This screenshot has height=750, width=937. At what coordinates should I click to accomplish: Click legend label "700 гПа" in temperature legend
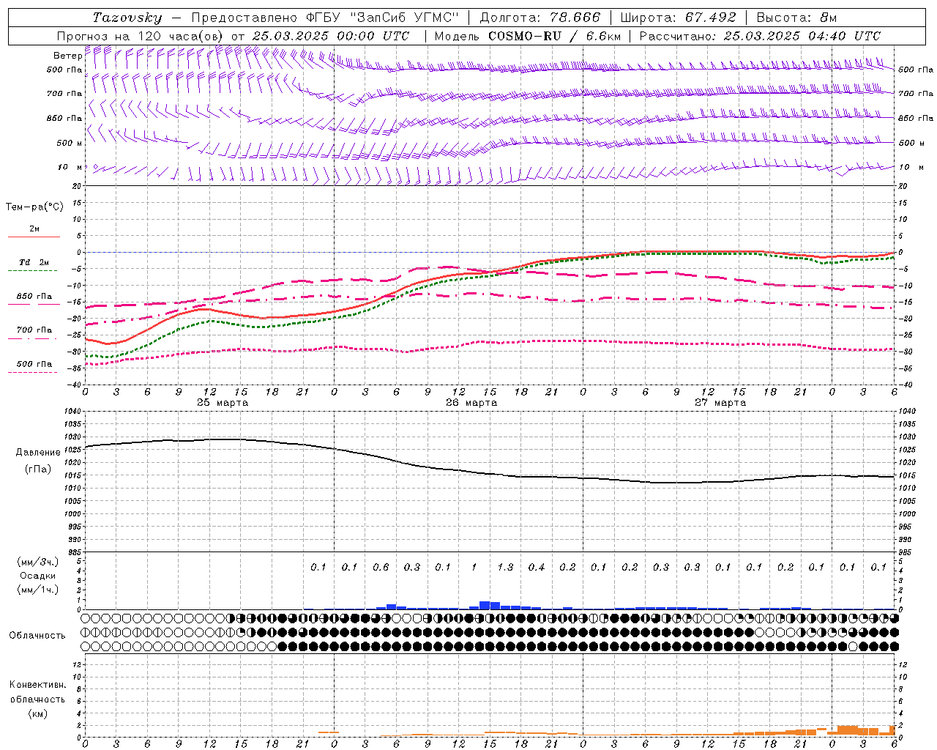pyautogui.click(x=34, y=330)
